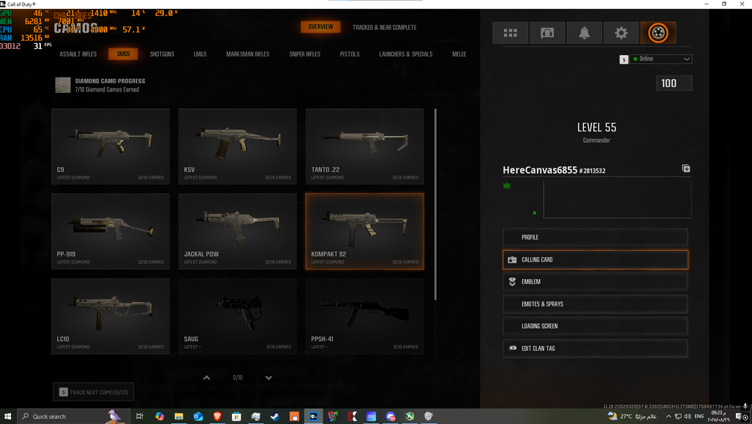Open the weather widget showing 27°C

tap(632, 417)
